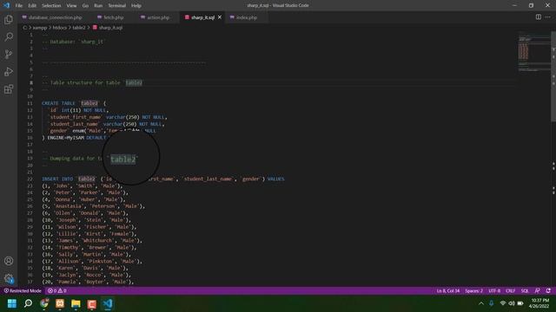Open the editor More Actions ellipsis
Viewport: 556px width, 312px height.
coord(548,17)
